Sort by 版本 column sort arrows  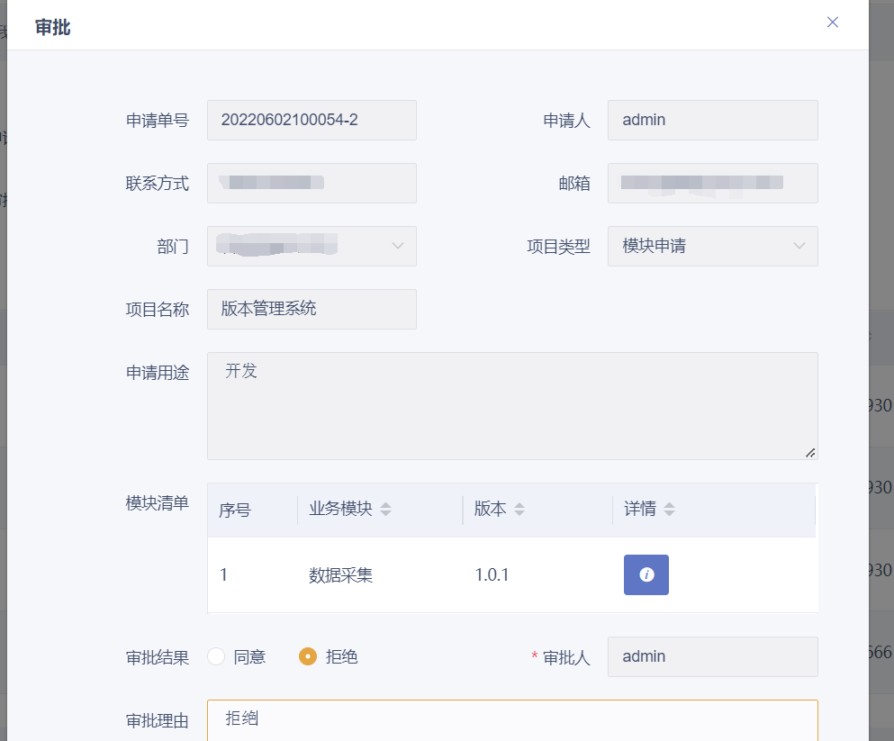click(x=519, y=510)
